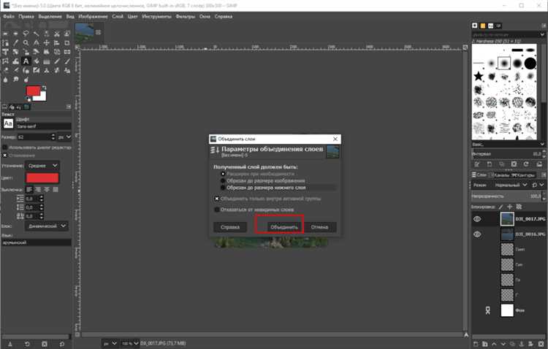Open the status bar units dropdown

(x=110, y=343)
